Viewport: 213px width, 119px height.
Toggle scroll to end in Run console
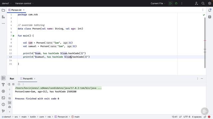[10, 103]
